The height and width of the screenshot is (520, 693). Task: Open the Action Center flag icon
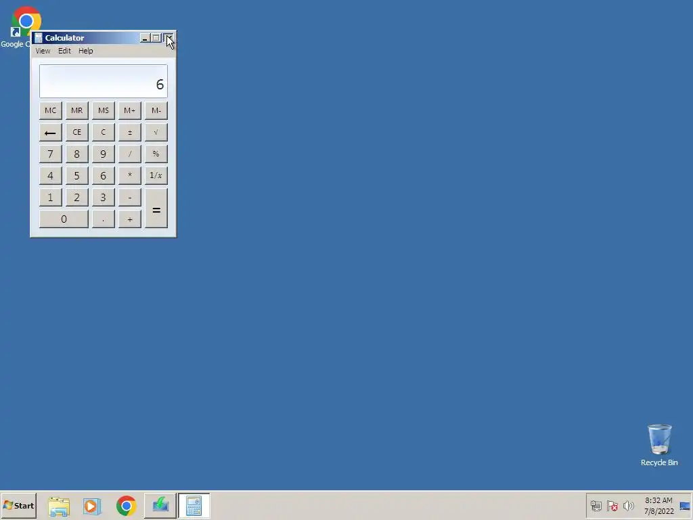(x=612, y=505)
